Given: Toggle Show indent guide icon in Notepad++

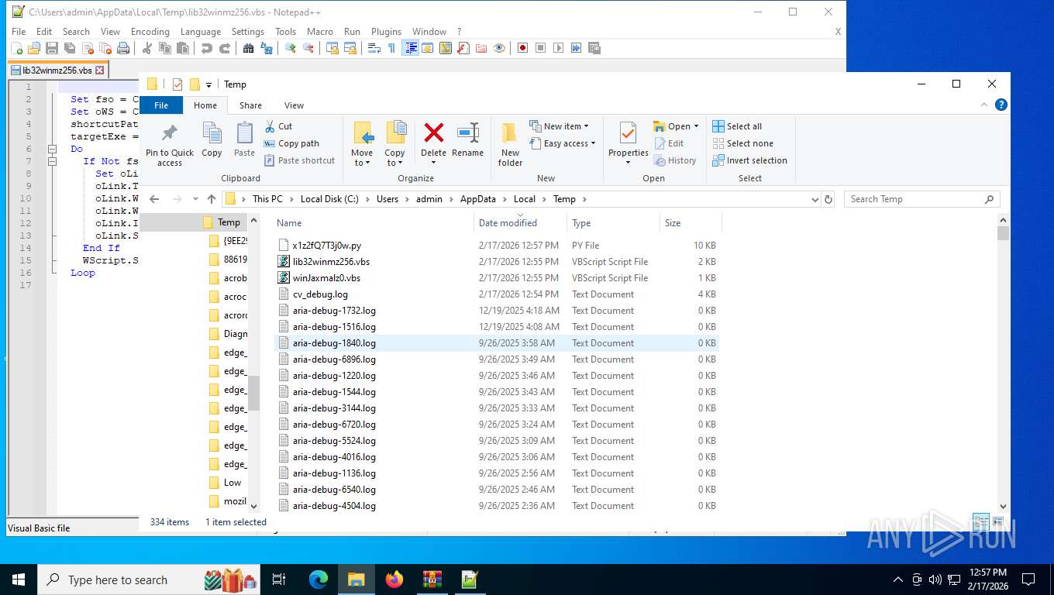Looking at the screenshot, I should (x=410, y=48).
